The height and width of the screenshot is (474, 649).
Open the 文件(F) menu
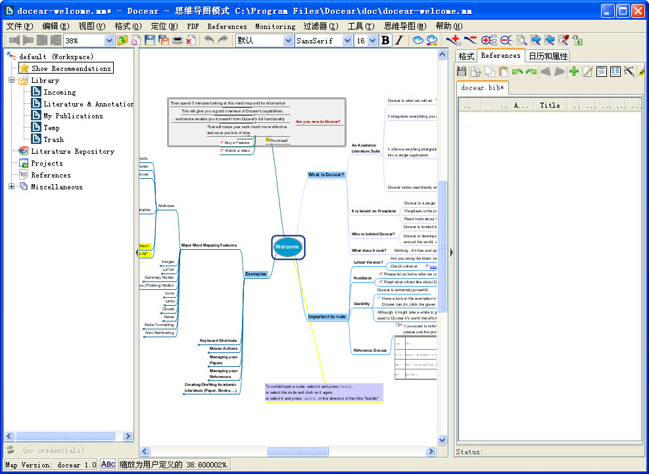pyautogui.click(x=20, y=26)
